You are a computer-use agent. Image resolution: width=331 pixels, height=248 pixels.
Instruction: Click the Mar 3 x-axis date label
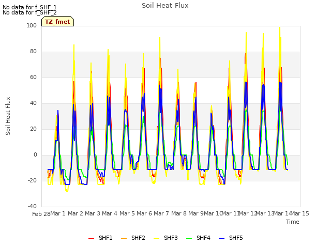click(93, 213)
